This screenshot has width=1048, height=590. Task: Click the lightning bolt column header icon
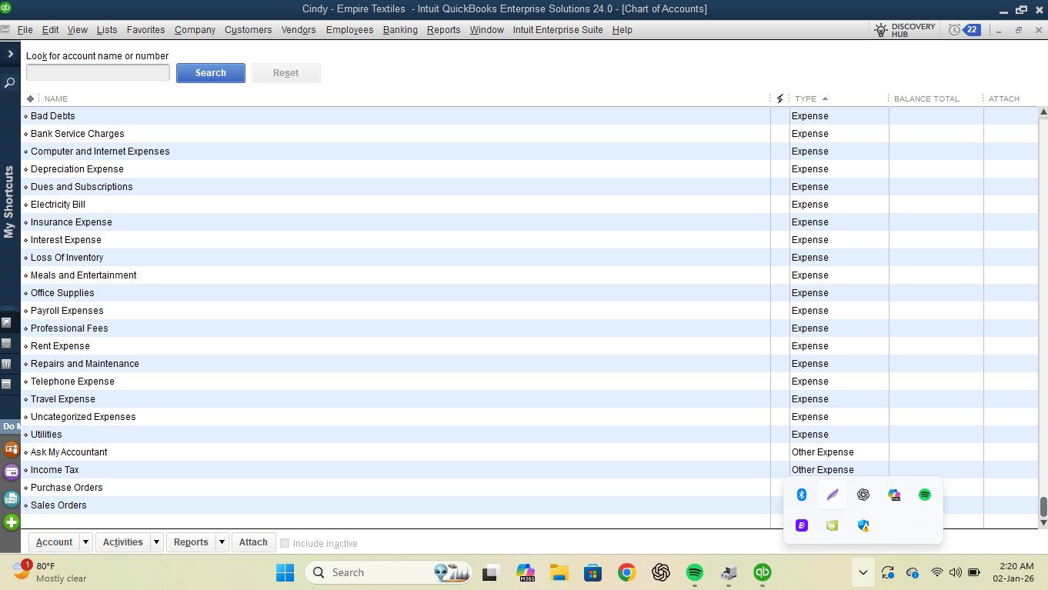click(780, 98)
